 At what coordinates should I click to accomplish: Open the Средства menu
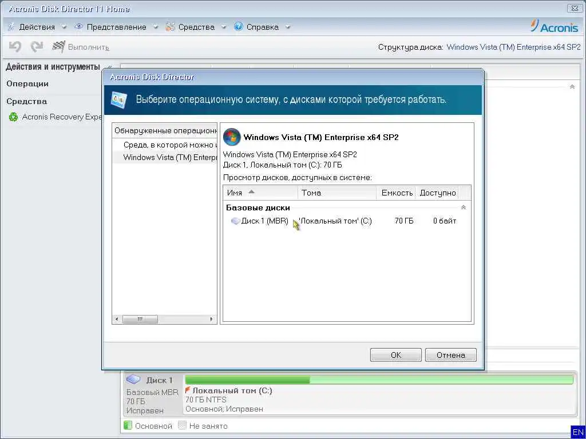[196, 27]
